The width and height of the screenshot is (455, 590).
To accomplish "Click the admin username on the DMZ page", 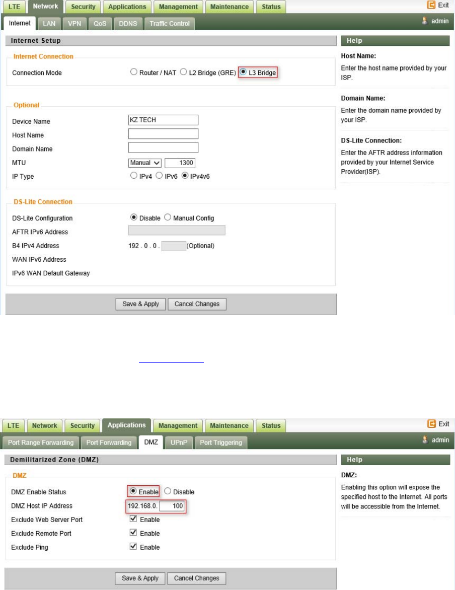I will [440, 440].
